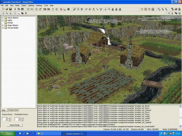This screenshot has width=182, height=136.
Task: Open the Source Doors dropdown
Action: coord(7,119)
